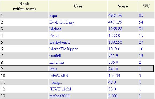Open the fantomax user link

57,62
